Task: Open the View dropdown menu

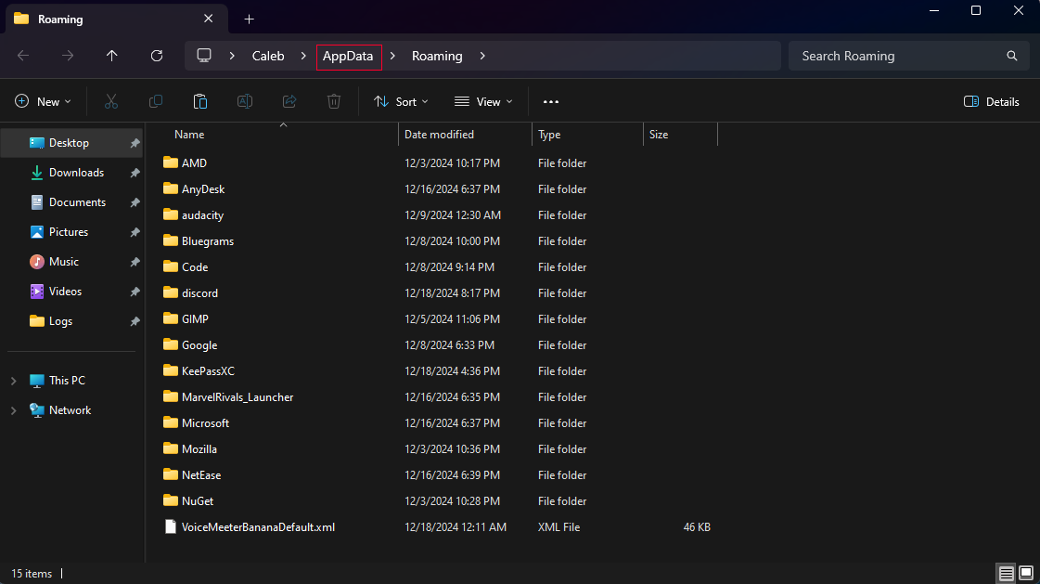Action: tap(483, 101)
